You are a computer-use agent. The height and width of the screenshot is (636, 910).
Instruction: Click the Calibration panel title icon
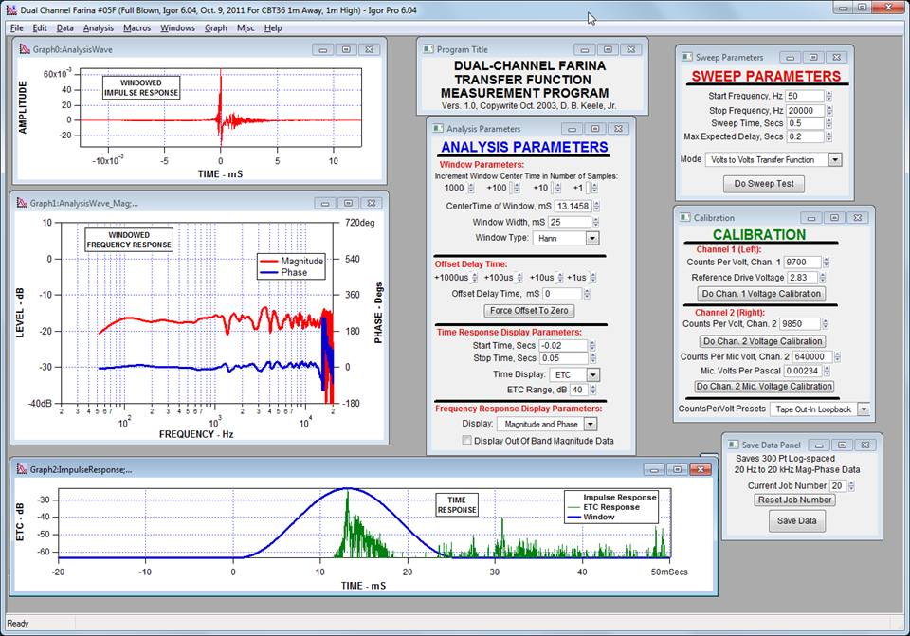pos(684,218)
